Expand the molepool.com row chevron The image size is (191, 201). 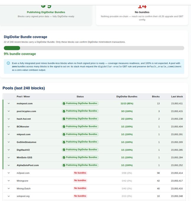[9, 103]
